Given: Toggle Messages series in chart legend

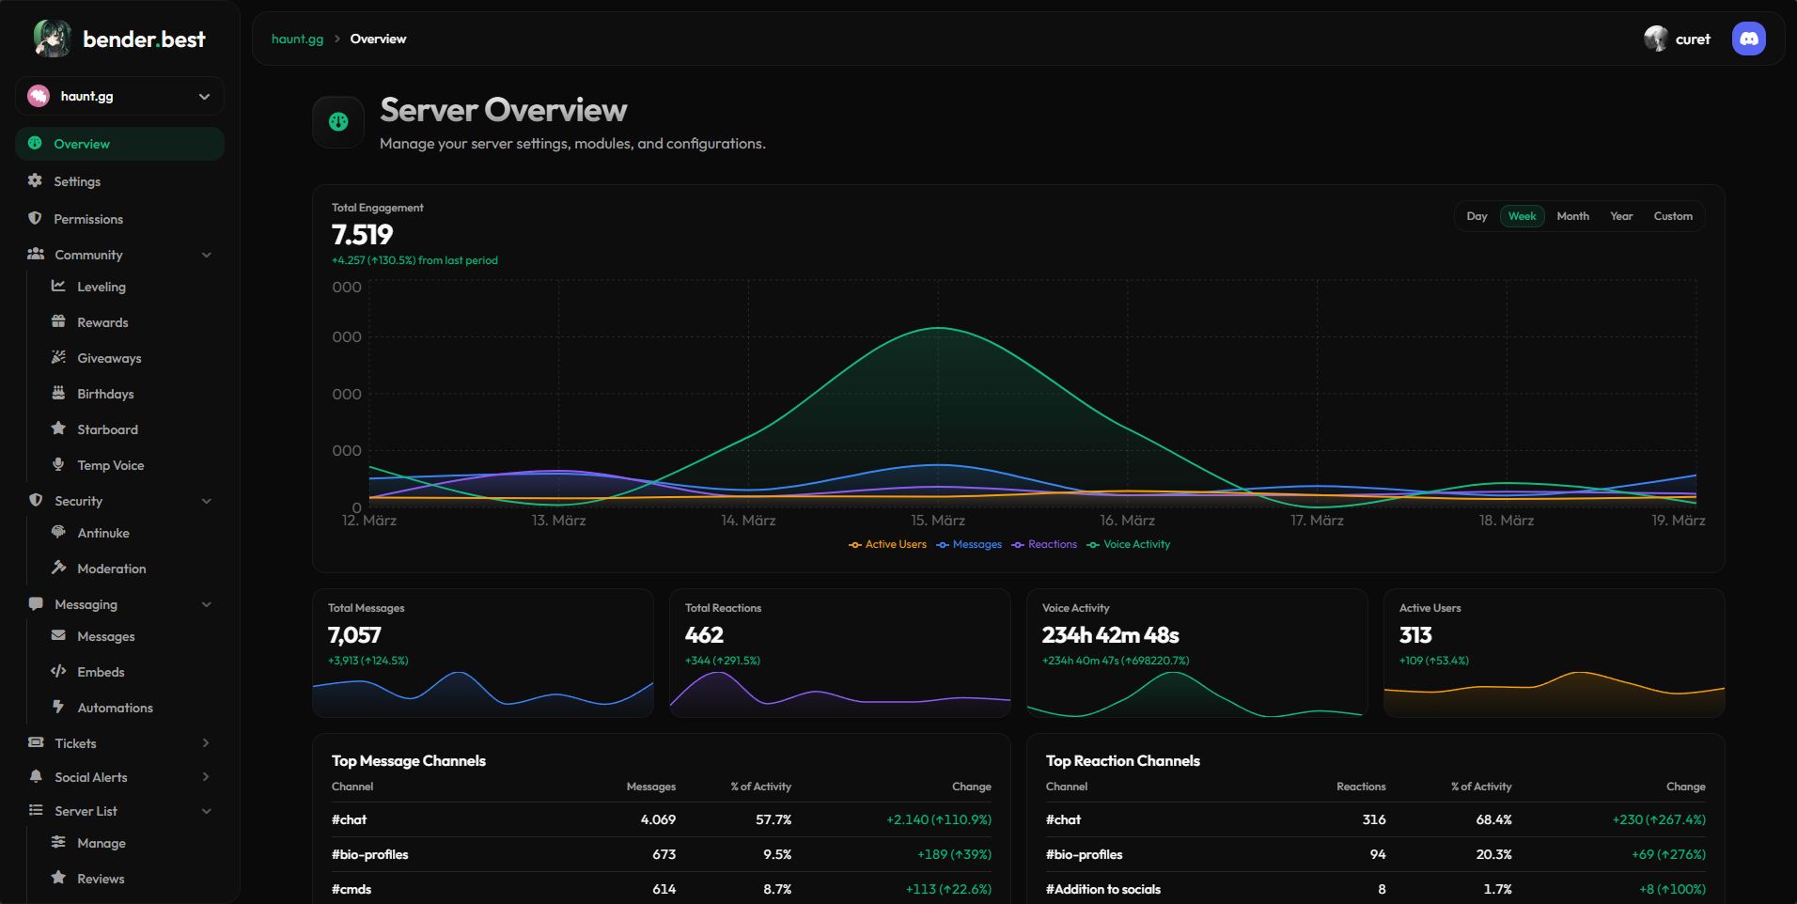Looking at the screenshot, I should [x=969, y=545].
